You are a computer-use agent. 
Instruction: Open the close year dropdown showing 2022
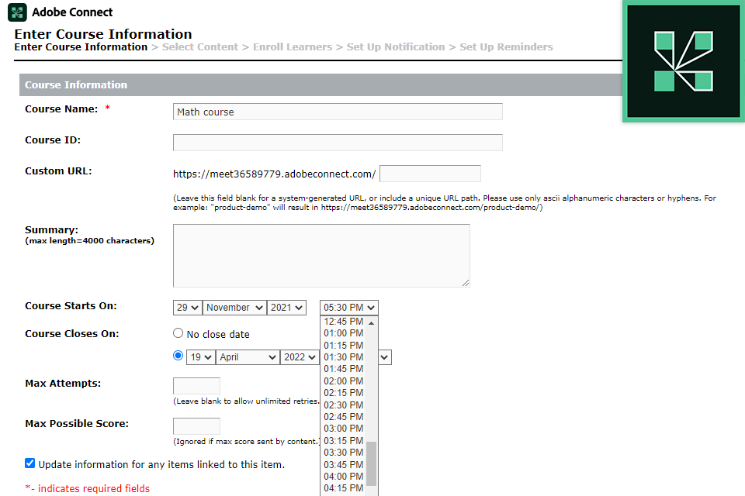click(x=300, y=357)
